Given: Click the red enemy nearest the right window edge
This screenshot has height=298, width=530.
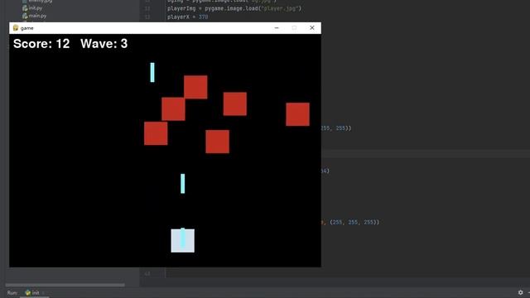Looking at the screenshot, I should click(x=297, y=114).
